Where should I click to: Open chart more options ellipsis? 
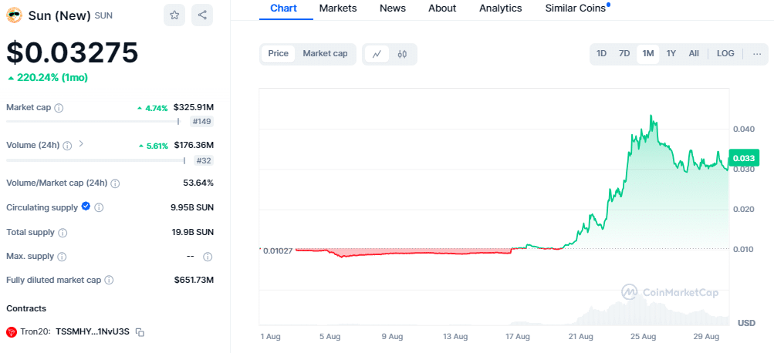[757, 54]
